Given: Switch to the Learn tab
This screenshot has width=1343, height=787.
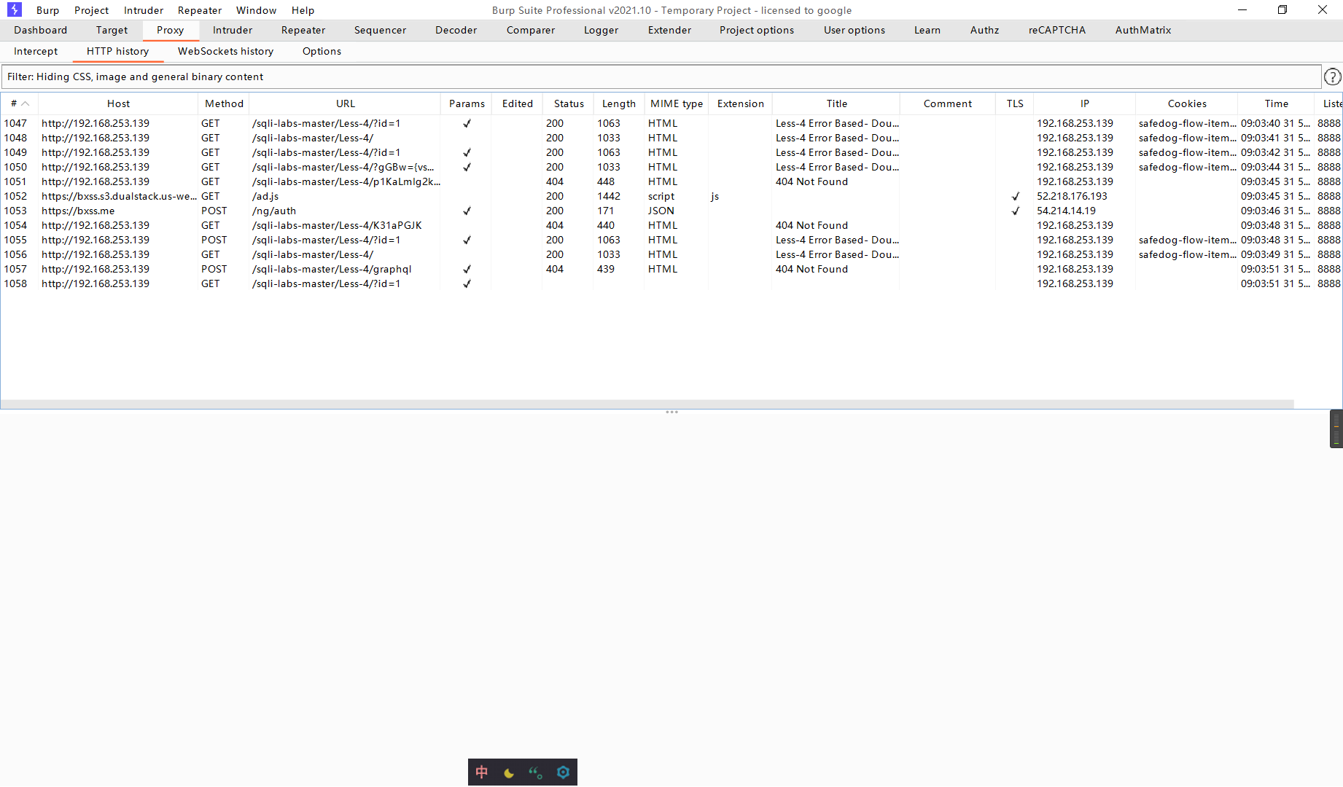Looking at the screenshot, I should coord(927,30).
